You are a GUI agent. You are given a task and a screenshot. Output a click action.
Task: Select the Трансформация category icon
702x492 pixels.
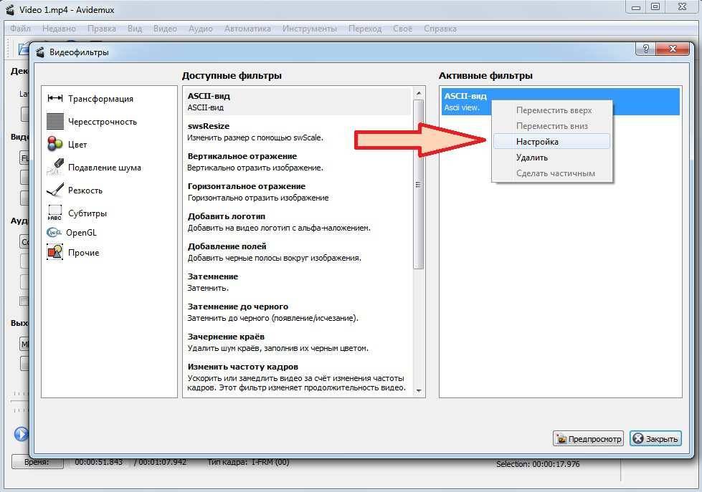55,99
